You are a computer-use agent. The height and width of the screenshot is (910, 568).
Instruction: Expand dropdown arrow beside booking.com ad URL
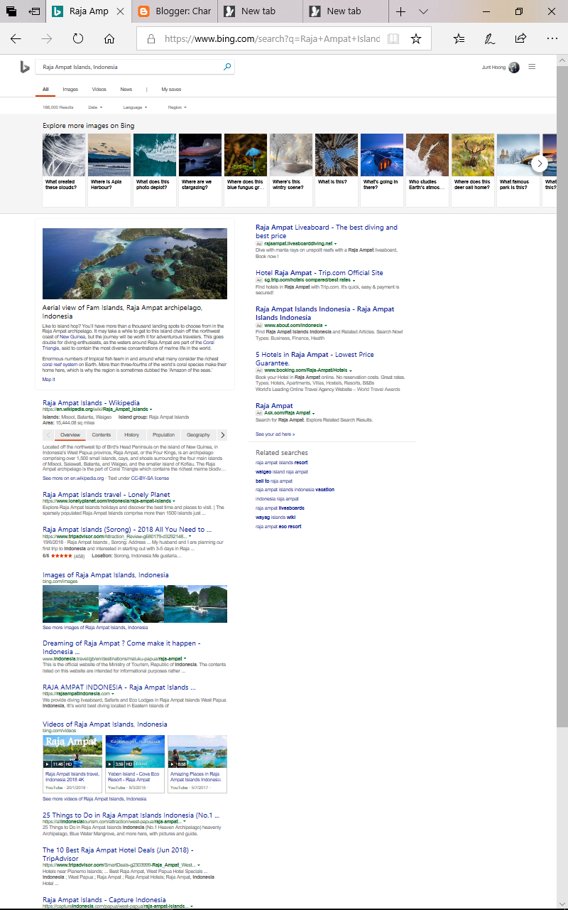point(350,370)
